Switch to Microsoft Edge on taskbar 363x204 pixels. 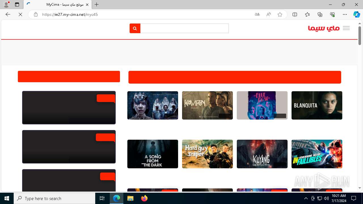pyautogui.click(x=117, y=198)
